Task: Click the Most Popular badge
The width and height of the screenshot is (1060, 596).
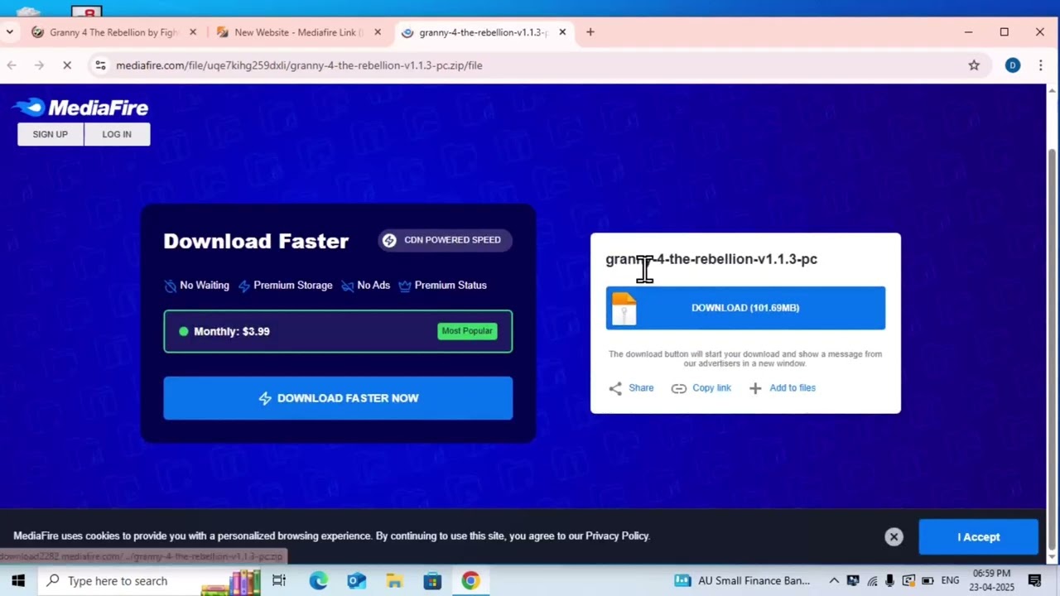Action: [x=467, y=331]
